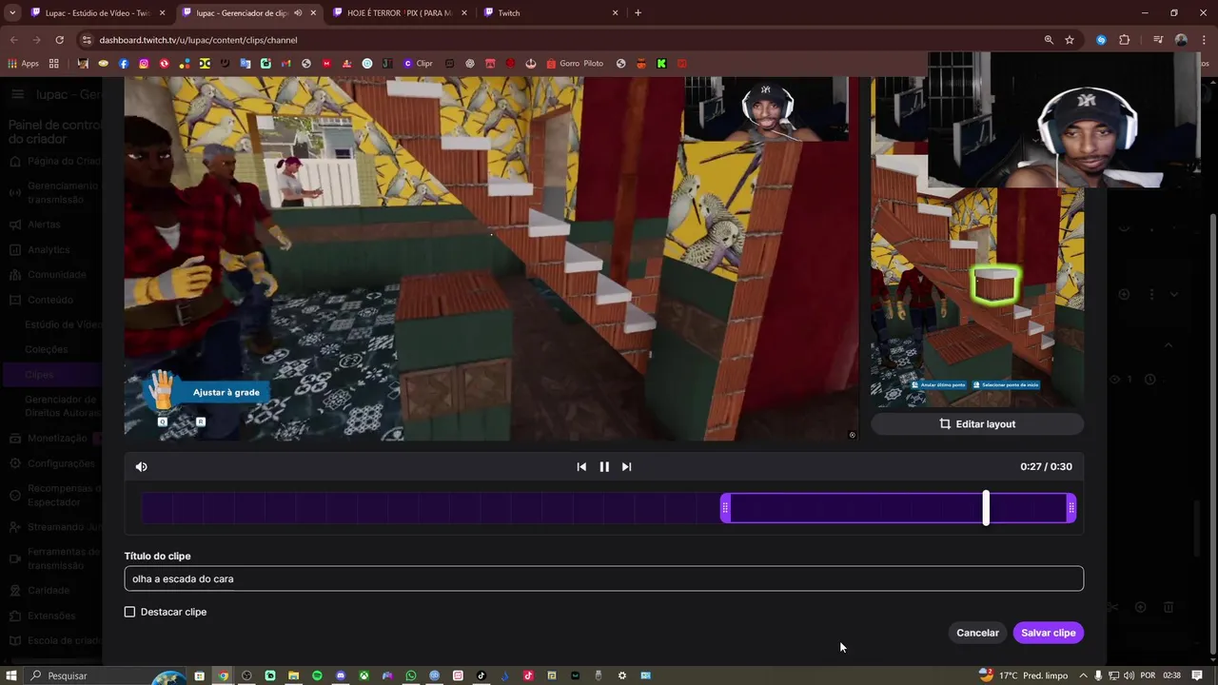Image resolution: width=1218 pixels, height=685 pixels.
Task: Open Chrome from the taskbar
Action: coord(223,675)
